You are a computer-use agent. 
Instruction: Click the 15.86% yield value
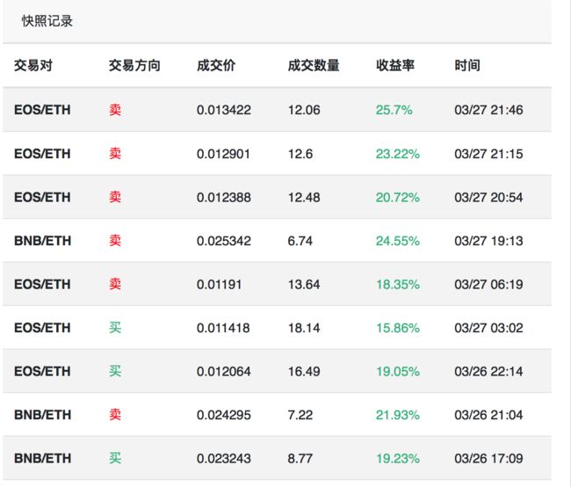pos(398,328)
